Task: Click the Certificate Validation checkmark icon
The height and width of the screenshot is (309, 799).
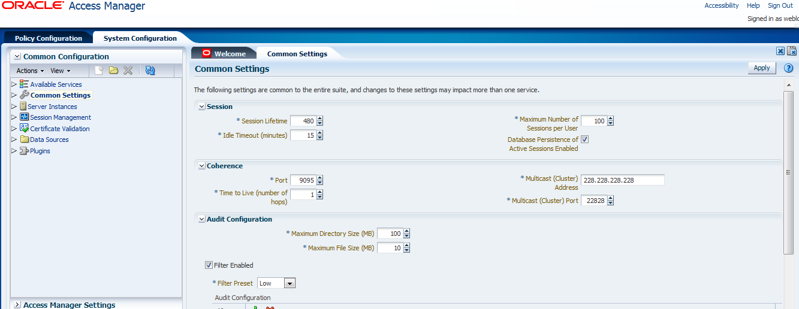Action: (24, 128)
